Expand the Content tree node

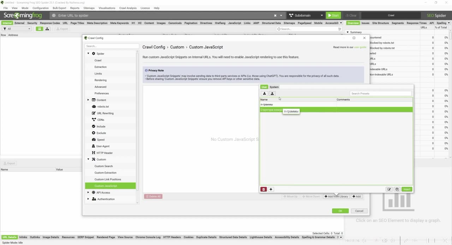[x=88, y=100]
